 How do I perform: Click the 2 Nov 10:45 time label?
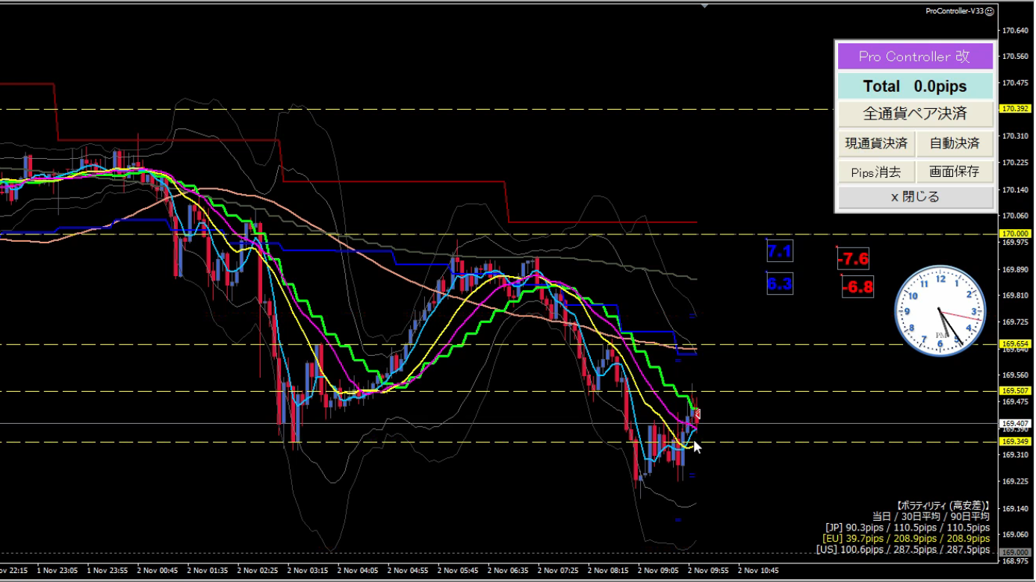757,570
